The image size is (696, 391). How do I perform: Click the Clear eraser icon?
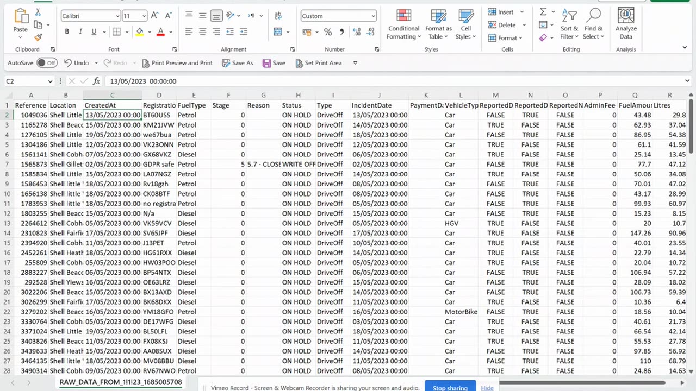(x=543, y=37)
